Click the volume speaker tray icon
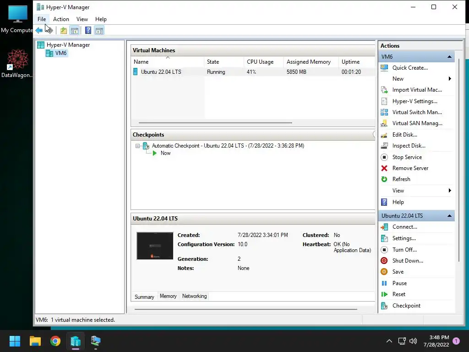This screenshot has width=469, height=352. click(413, 341)
